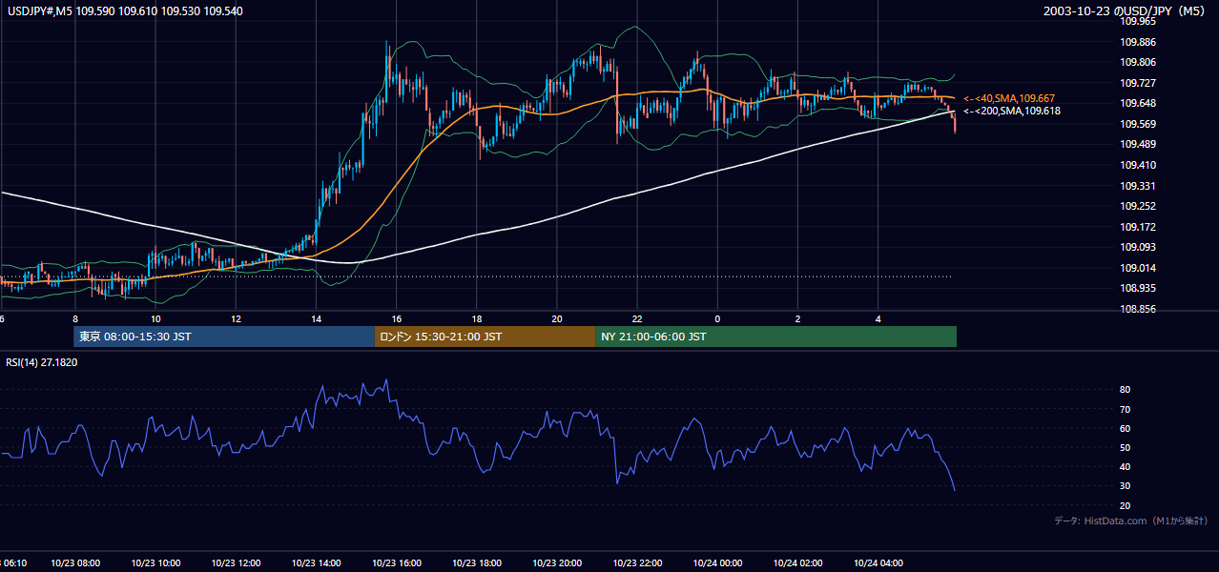Screen dimensions: 1219x572
Task: Click hour label 12 above the session bars
Action: pyautogui.click(x=236, y=319)
